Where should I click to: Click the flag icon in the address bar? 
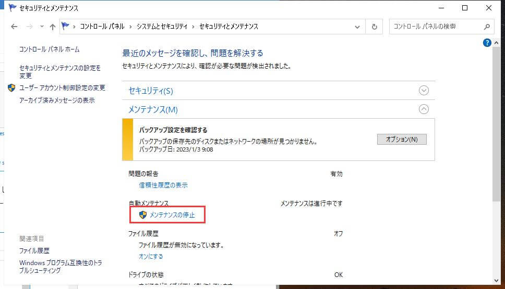[x=65, y=26]
